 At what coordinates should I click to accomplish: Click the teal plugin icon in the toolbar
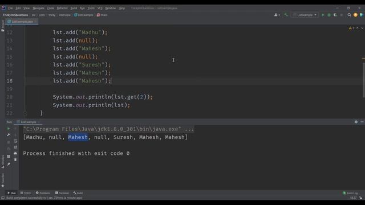point(362,15)
